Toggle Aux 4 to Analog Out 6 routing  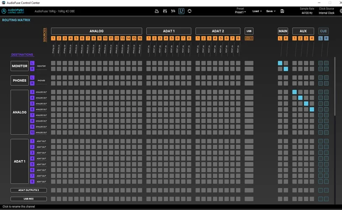click(x=312, y=109)
